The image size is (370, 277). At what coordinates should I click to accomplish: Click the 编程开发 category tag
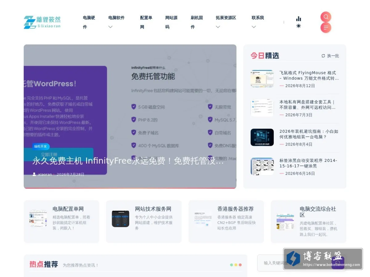[40, 147]
